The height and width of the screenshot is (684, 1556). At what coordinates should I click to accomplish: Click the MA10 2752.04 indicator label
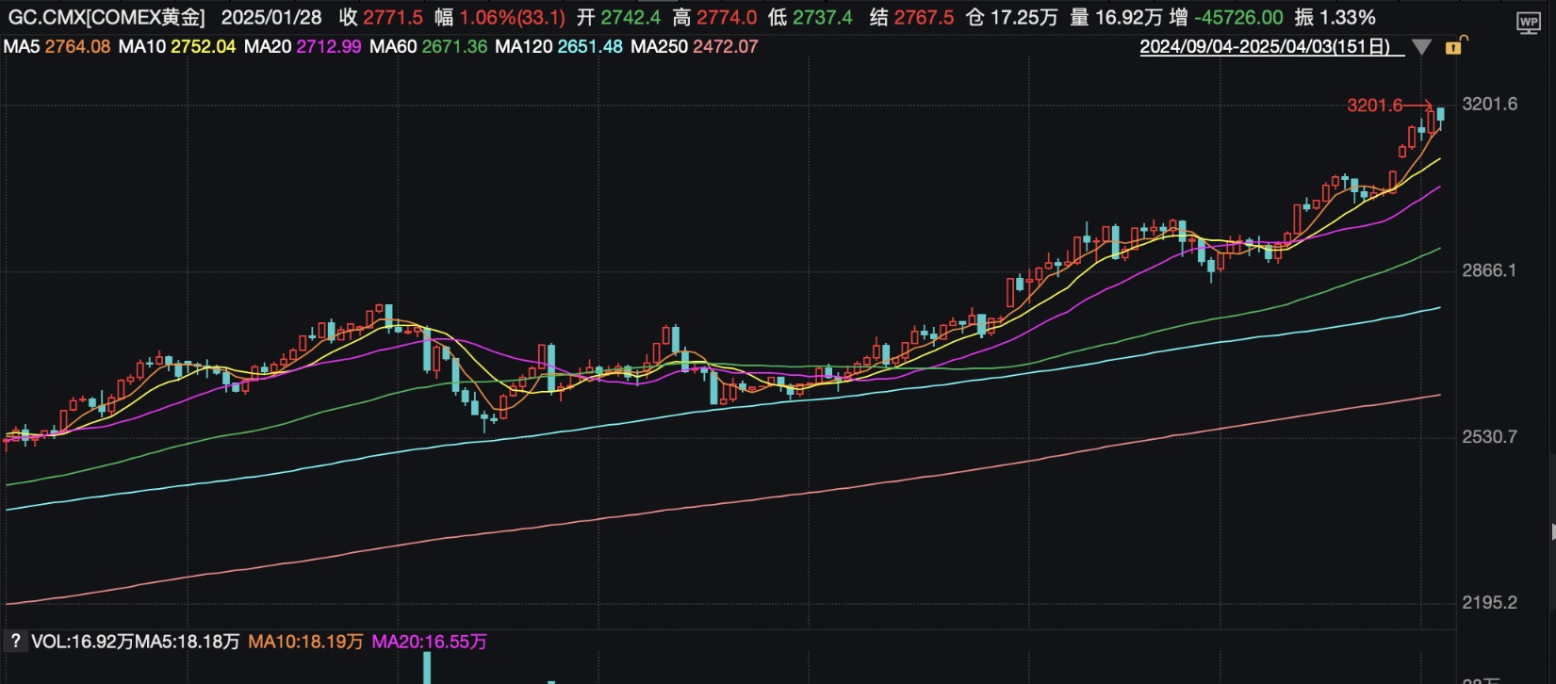point(177,46)
